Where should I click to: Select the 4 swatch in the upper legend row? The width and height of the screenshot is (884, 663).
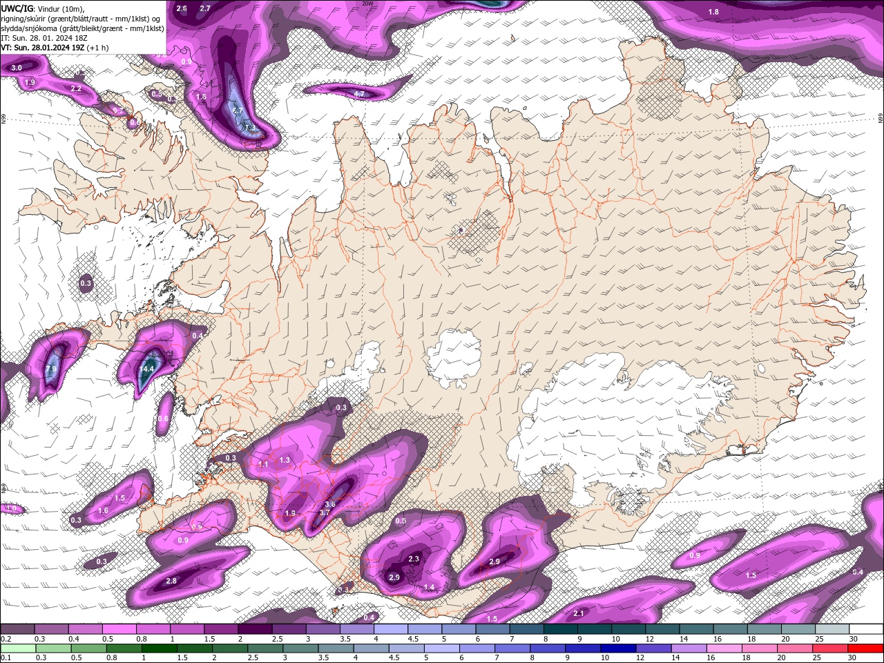[390, 629]
